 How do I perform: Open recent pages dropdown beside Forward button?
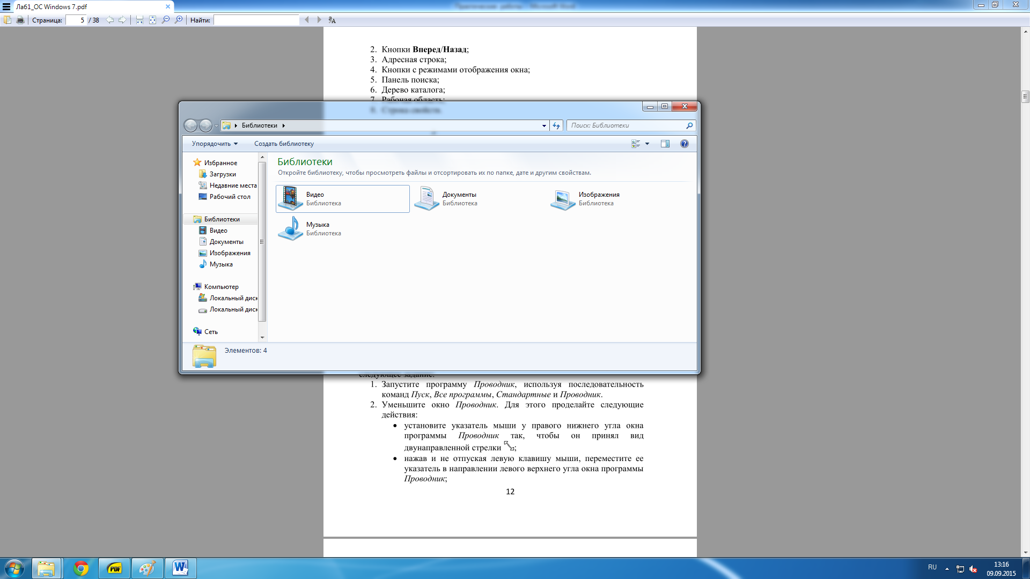pos(216,126)
